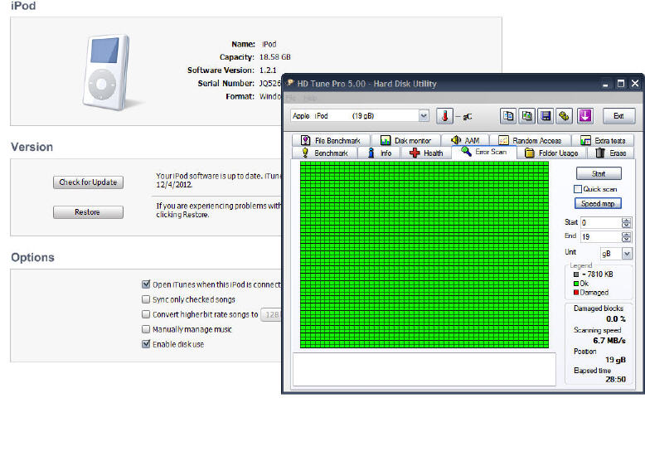The width and height of the screenshot is (645, 471).
Task: Open the Folder Usage tab
Action: click(551, 153)
